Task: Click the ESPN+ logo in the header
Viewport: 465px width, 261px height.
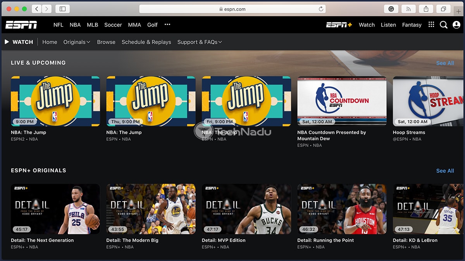Action: coord(339,25)
